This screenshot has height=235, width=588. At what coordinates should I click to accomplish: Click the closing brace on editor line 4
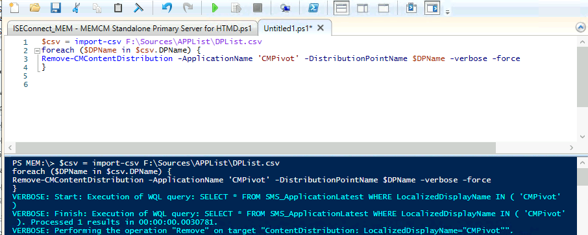point(44,68)
